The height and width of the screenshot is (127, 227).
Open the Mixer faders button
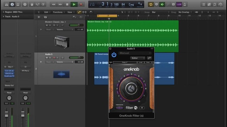[x=38, y=5]
